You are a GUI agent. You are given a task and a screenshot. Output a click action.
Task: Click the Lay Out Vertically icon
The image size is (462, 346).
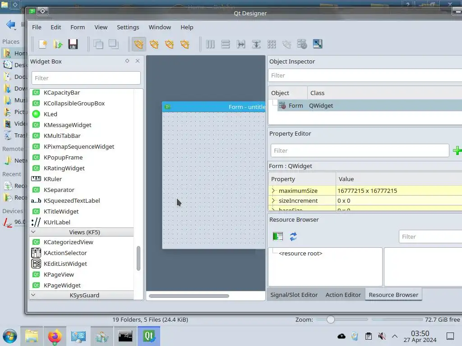pos(226,45)
